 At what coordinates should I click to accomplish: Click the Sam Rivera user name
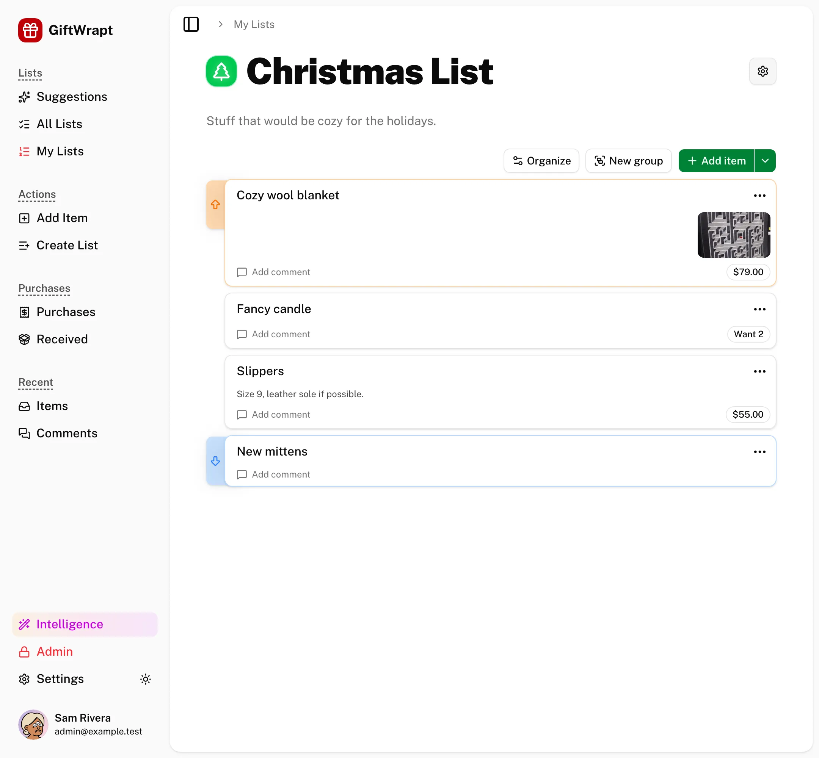click(x=83, y=718)
